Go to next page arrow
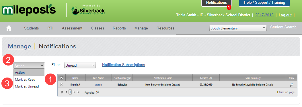Screen dimensions: 302x107 coord(74,92)
